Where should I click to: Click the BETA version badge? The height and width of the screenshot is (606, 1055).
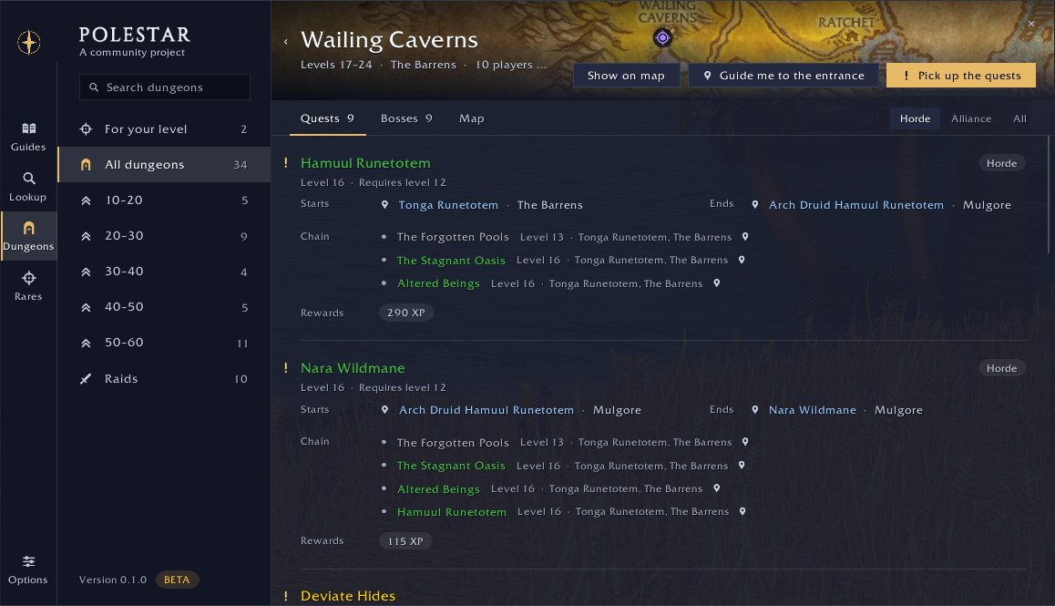177,580
